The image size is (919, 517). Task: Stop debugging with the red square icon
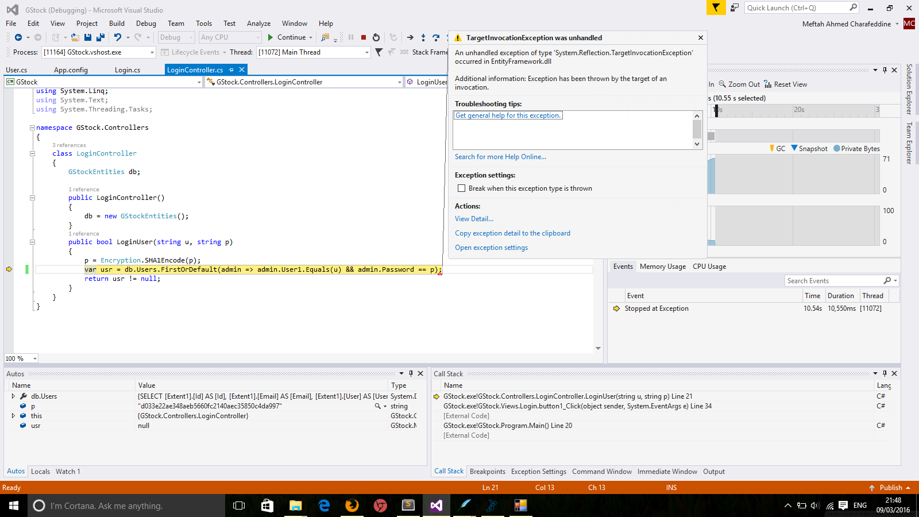point(364,37)
